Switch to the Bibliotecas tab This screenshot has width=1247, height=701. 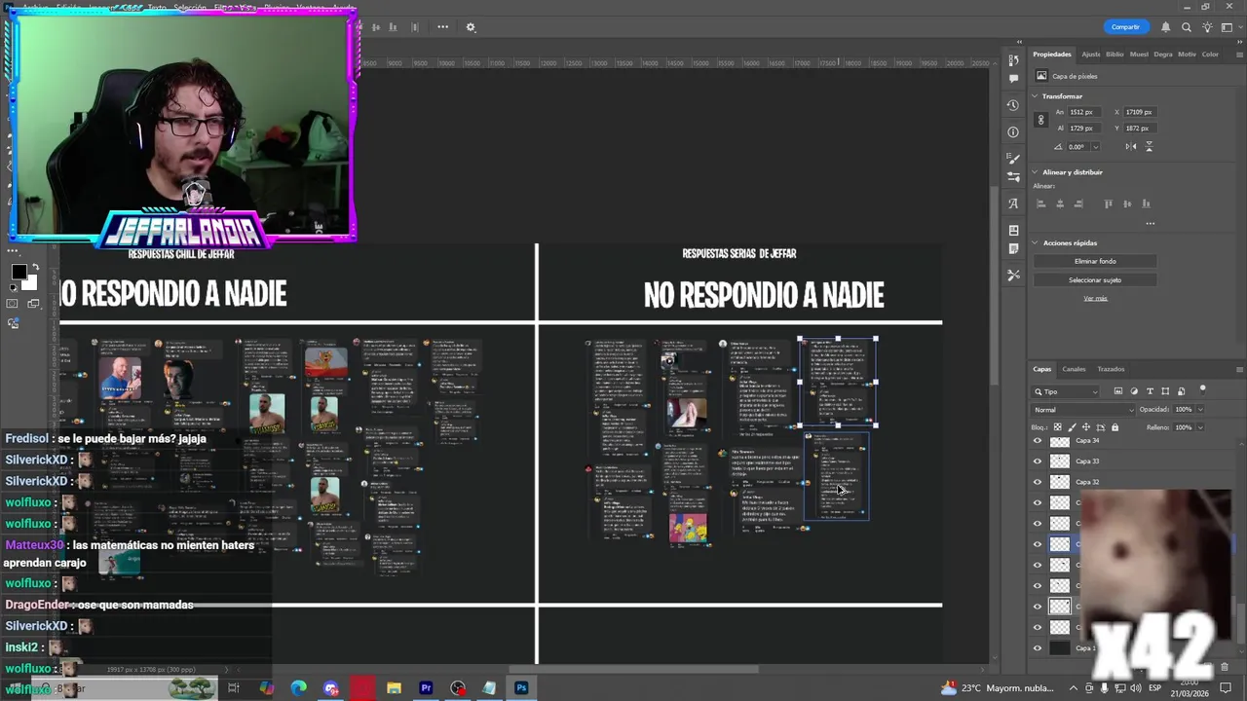(1115, 55)
